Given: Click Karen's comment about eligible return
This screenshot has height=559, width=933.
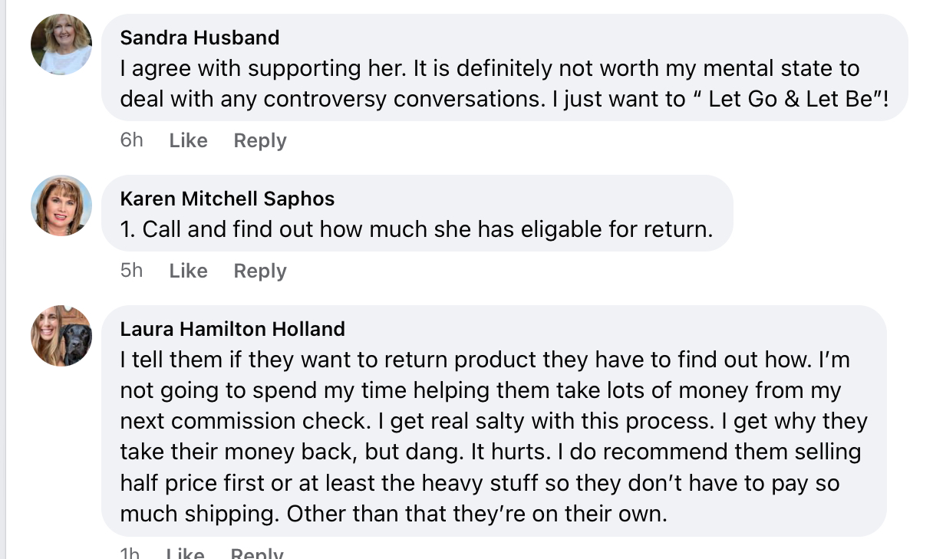Looking at the screenshot, I should pyautogui.click(x=417, y=229).
